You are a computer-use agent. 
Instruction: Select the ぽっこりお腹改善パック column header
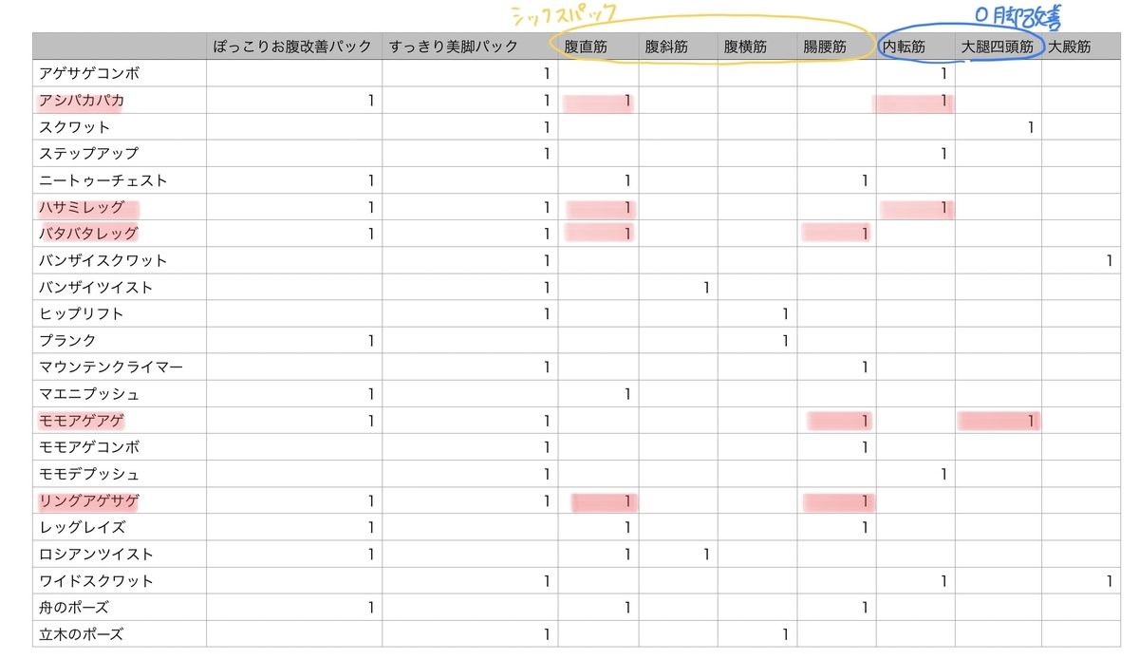(x=295, y=47)
